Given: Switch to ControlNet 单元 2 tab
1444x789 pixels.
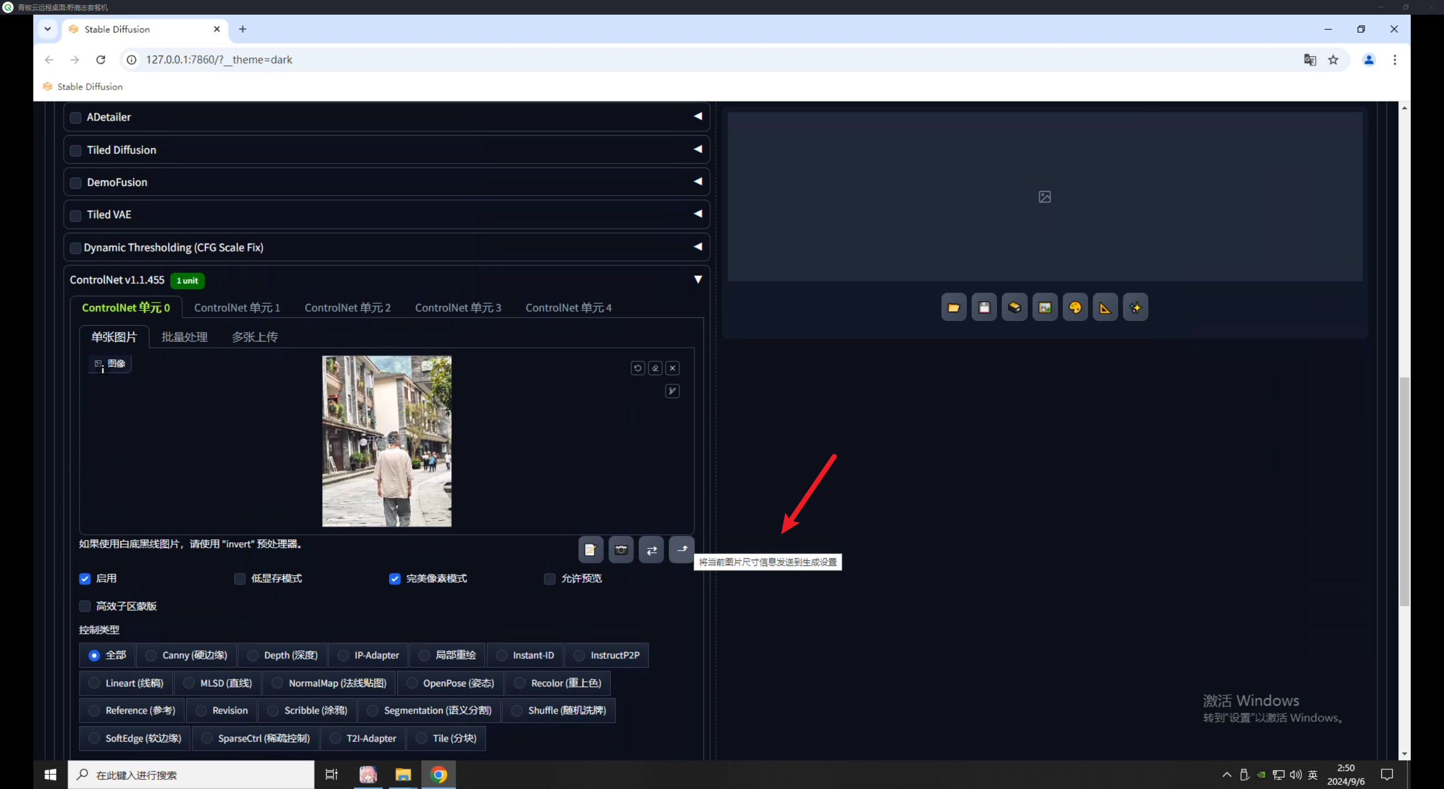Looking at the screenshot, I should [x=347, y=308].
